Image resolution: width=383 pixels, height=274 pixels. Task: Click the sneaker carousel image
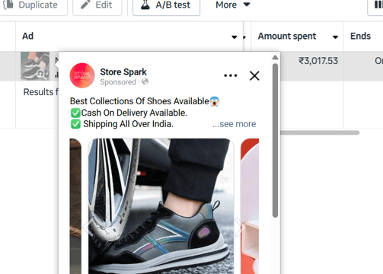(x=161, y=206)
